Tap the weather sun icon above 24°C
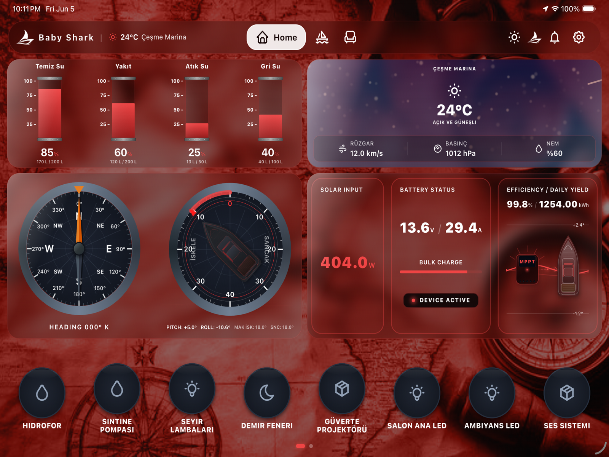 pyautogui.click(x=454, y=91)
